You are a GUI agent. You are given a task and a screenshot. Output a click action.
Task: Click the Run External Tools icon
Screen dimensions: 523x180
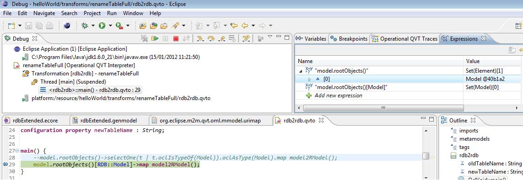(119, 26)
